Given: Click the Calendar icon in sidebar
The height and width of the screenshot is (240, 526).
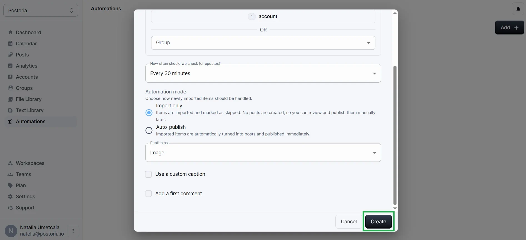Looking at the screenshot, I should tap(10, 43).
